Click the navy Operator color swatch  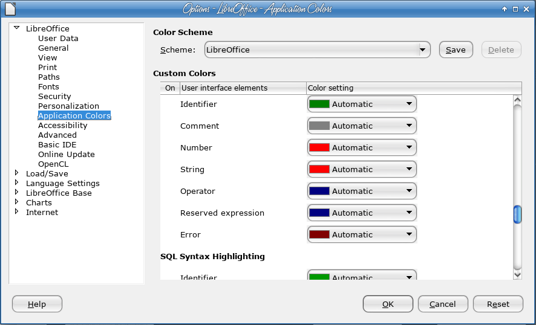(x=319, y=191)
